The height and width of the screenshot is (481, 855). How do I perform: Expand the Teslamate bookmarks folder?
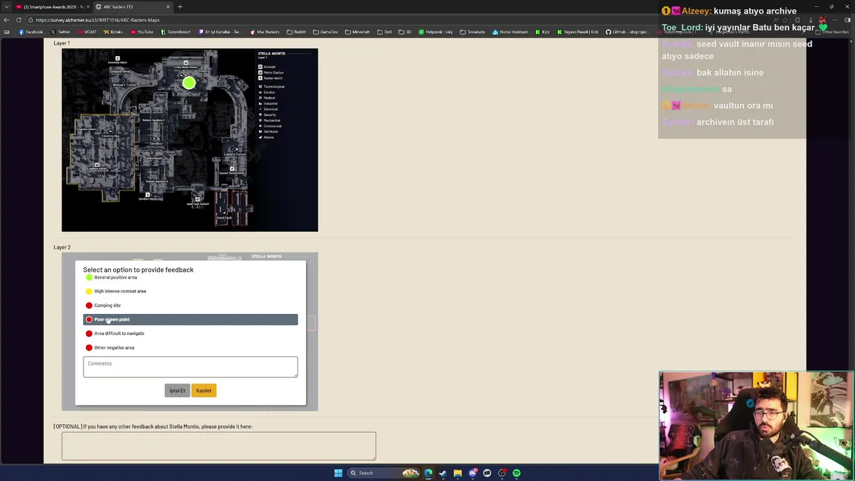click(472, 32)
